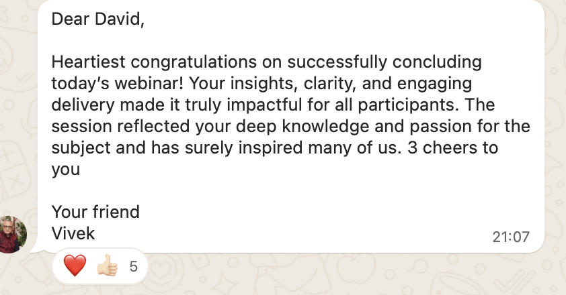The height and width of the screenshot is (295, 566).
Task: Click the "Dear David," greeting line
Action: click(98, 21)
